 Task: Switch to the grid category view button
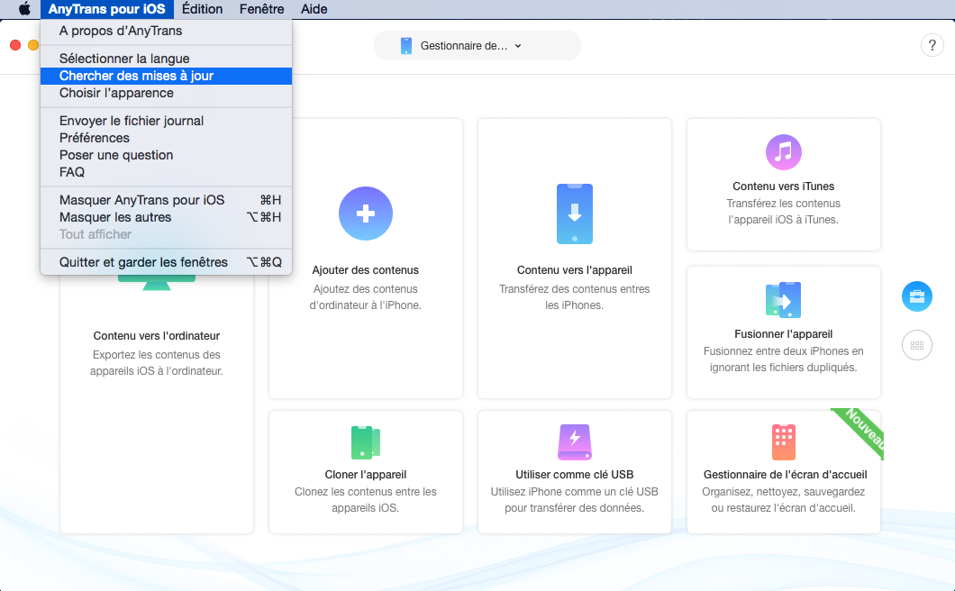tap(916, 345)
